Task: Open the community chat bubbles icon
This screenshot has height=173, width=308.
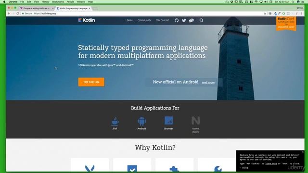Action: click(192, 20)
